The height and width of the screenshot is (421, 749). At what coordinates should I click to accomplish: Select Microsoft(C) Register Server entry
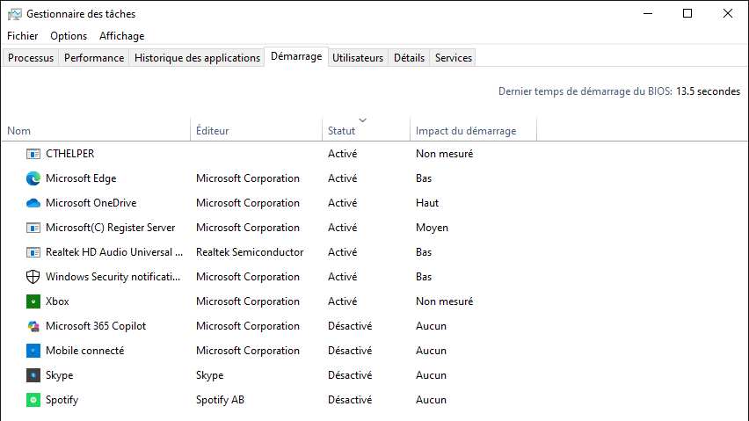coord(111,228)
